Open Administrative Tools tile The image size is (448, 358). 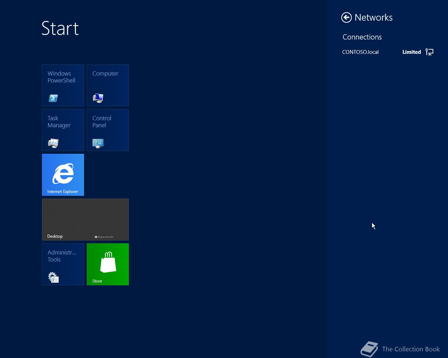click(x=63, y=264)
